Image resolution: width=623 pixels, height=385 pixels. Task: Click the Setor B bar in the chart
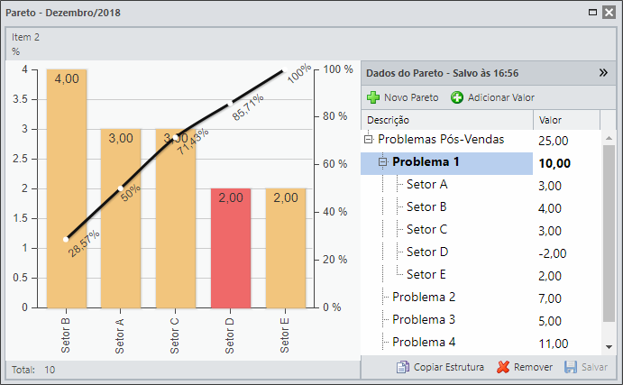(x=67, y=188)
